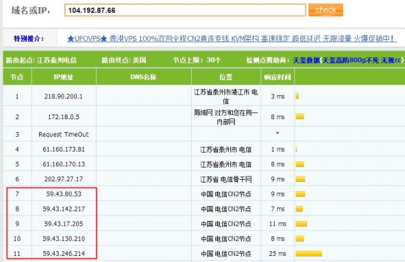The image size is (405, 262).
Task: Select the 位置 column header
Action: pyautogui.click(x=226, y=77)
